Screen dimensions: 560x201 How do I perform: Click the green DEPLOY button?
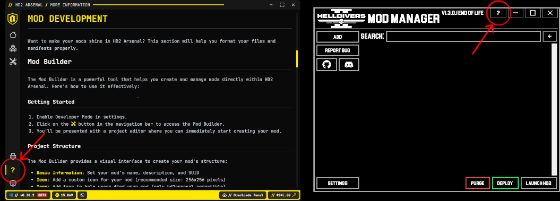505,183
